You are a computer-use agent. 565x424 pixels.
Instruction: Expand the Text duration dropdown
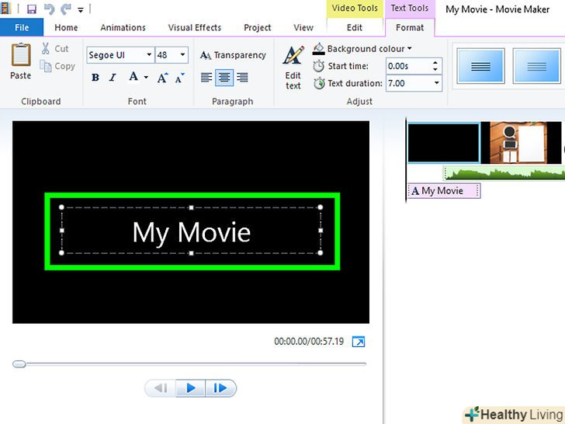pyautogui.click(x=436, y=83)
